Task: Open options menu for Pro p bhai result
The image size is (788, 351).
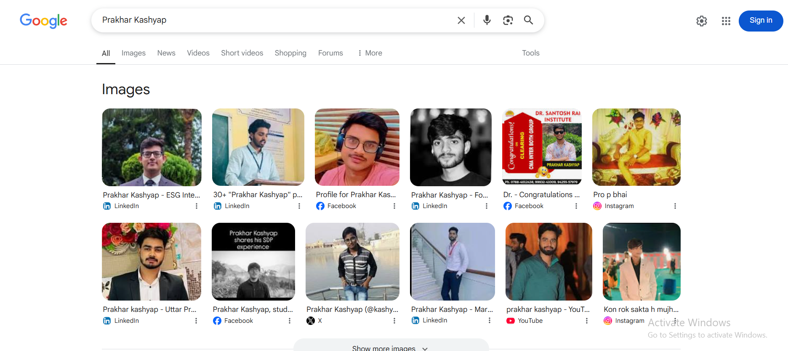Action: coord(675,206)
